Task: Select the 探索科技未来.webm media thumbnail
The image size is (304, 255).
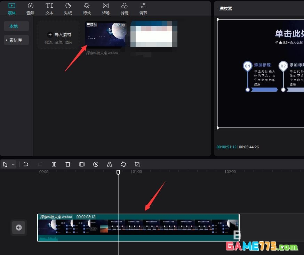Action: click(x=106, y=34)
